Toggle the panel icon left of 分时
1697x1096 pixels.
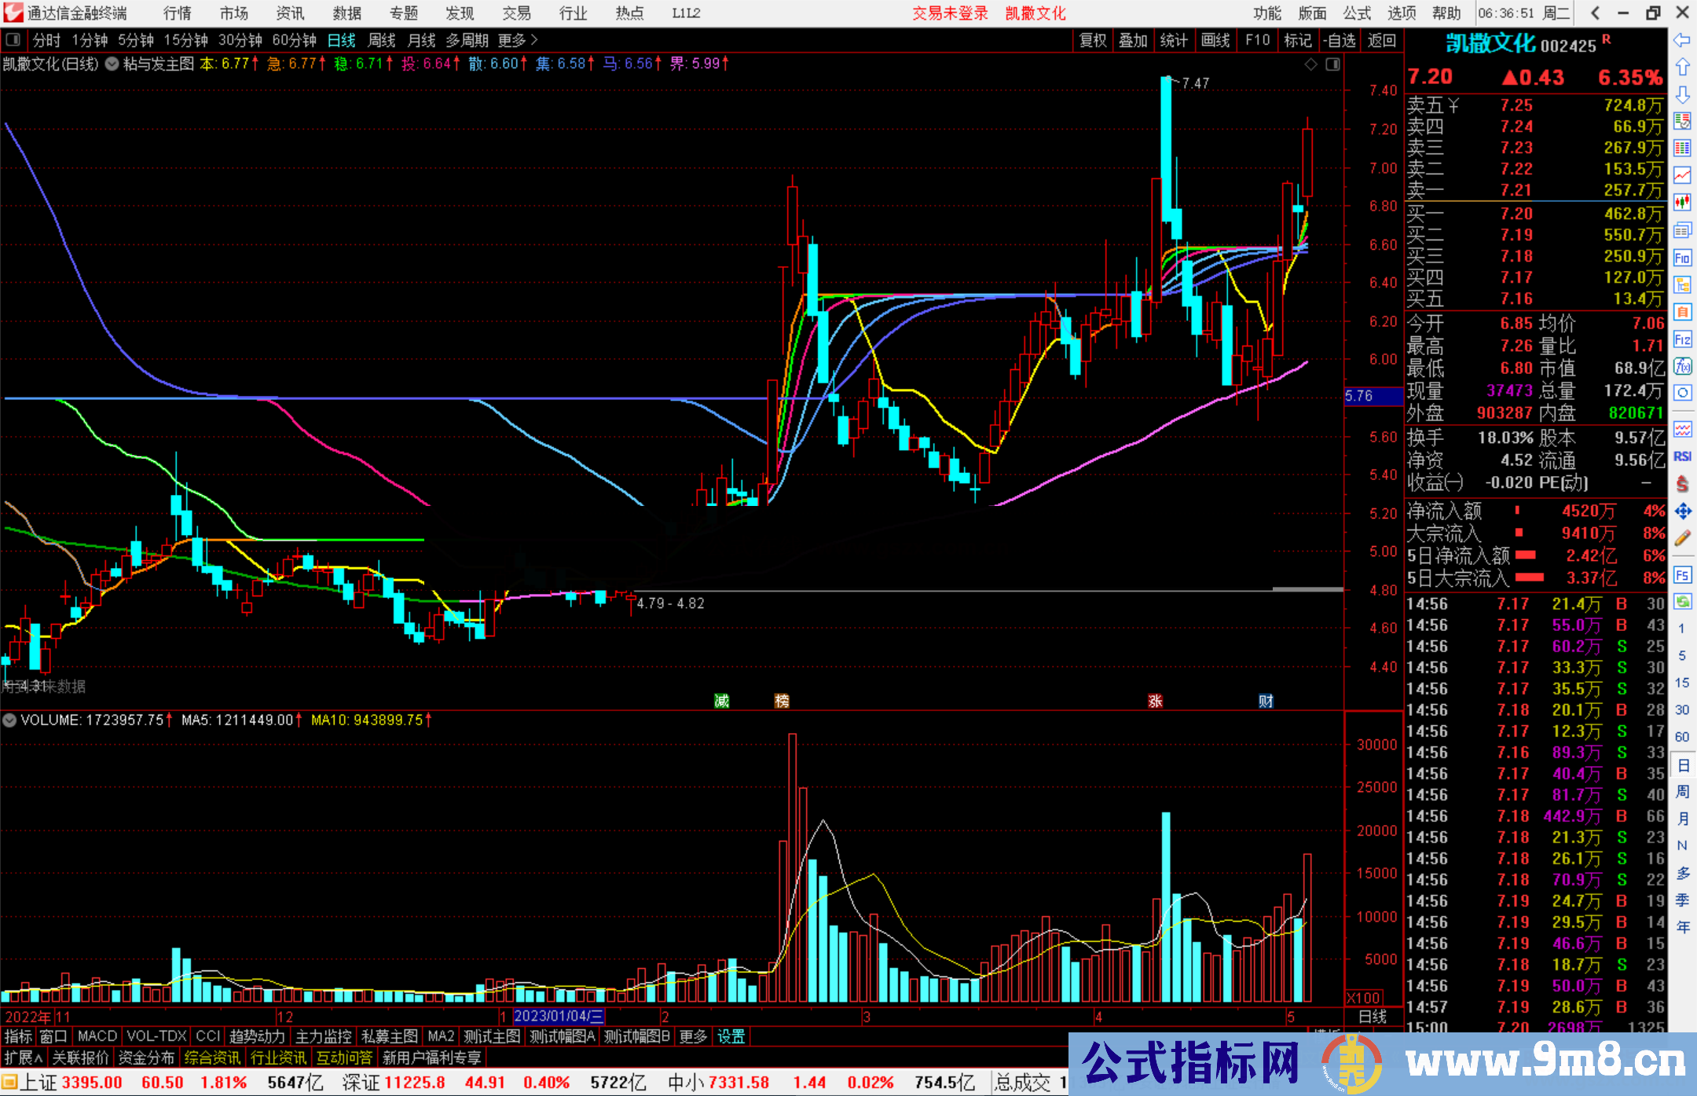pyautogui.click(x=13, y=40)
